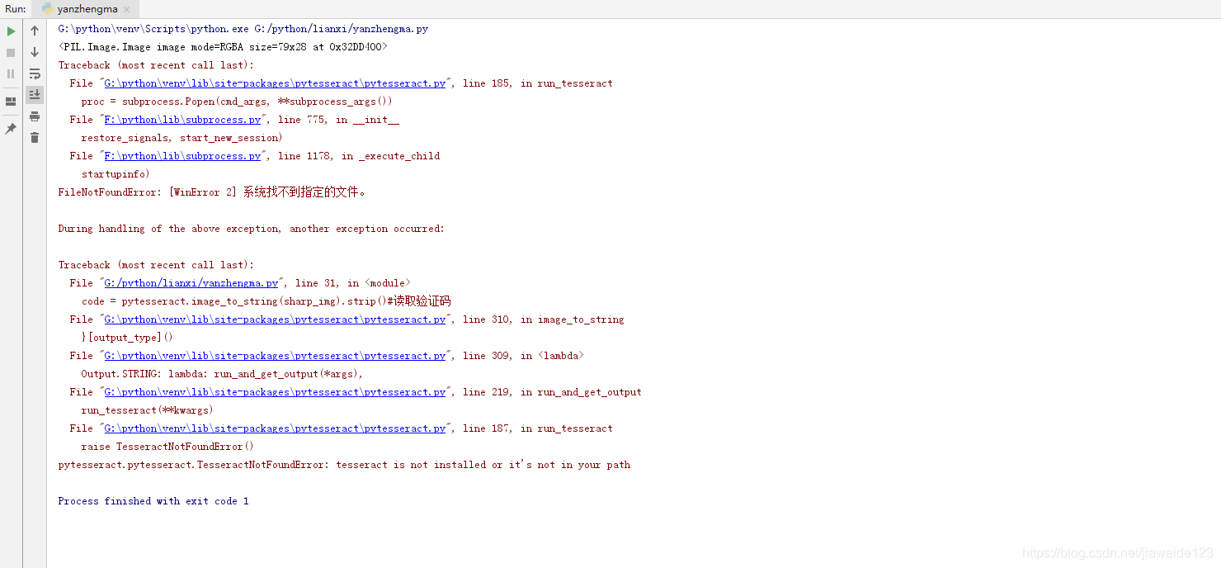Follow pytesseract.py link at line 310 image_to_string
The height and width of the screenshot is (568, 1221).
275,319
